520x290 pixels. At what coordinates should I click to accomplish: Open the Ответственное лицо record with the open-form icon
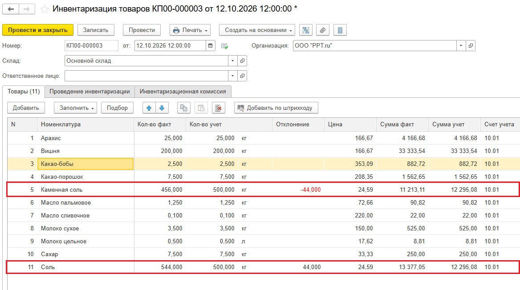(243, 76)
